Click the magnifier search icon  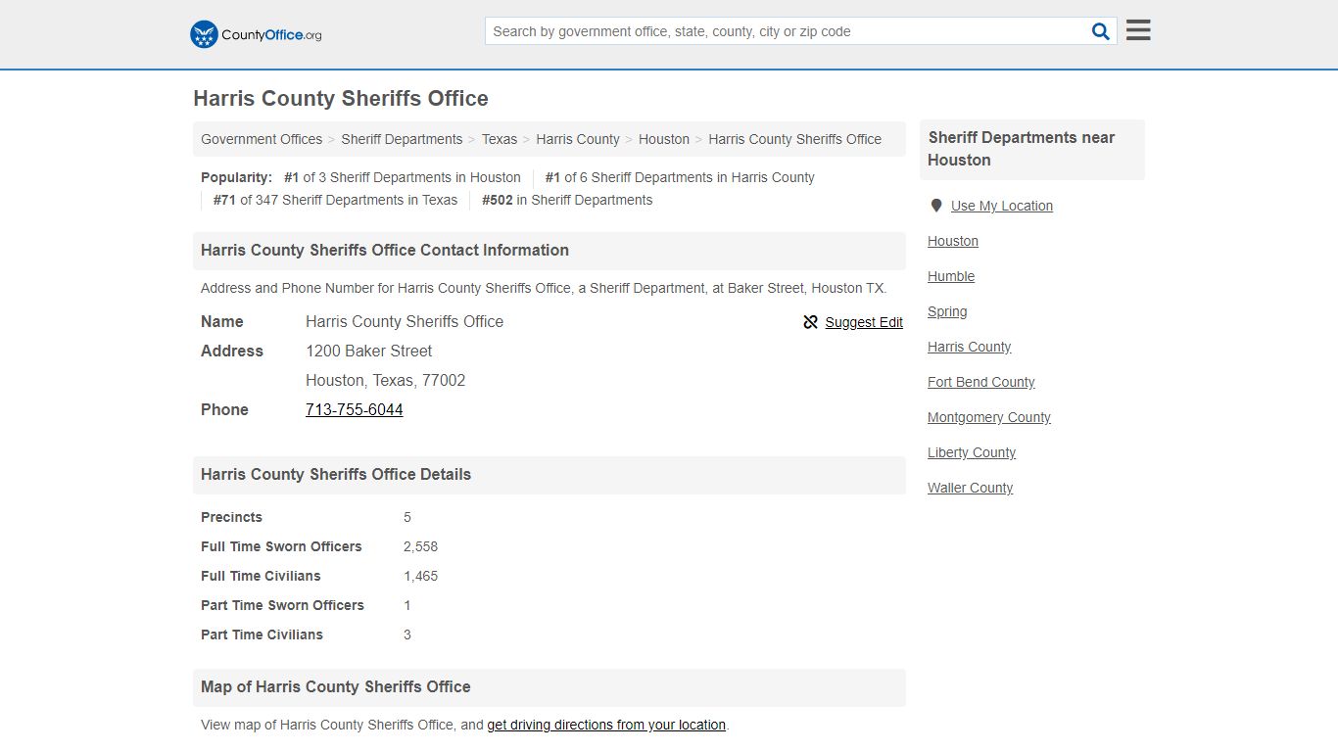coord(1101,31)
